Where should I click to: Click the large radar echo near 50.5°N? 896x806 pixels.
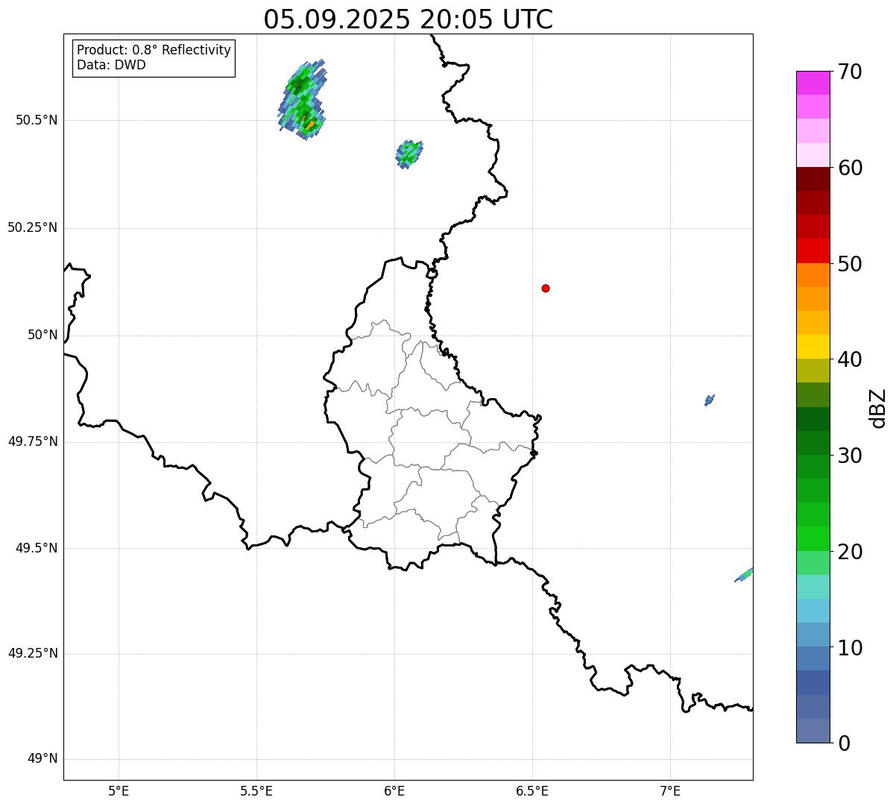pos(302,100)
